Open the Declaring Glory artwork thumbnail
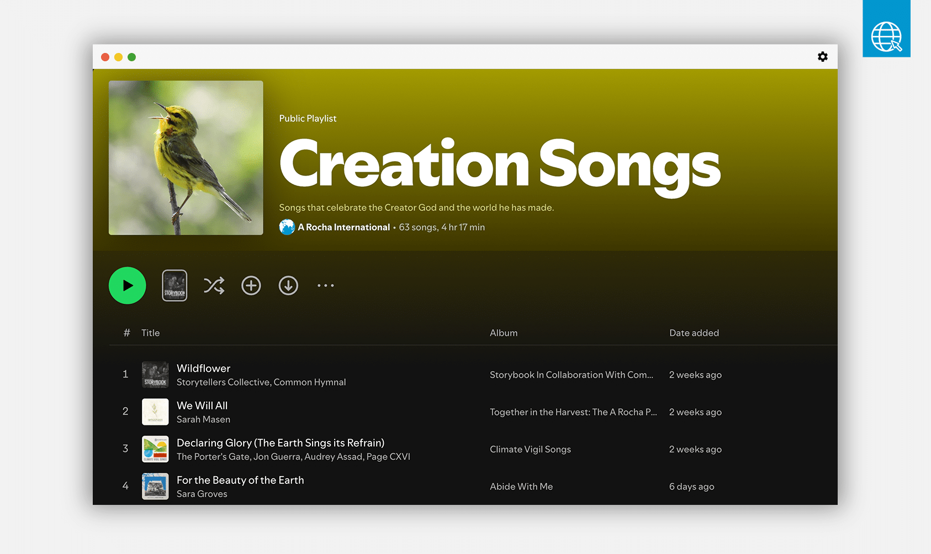The width and height of the screenshot is (931, 554). pos(155,449)
